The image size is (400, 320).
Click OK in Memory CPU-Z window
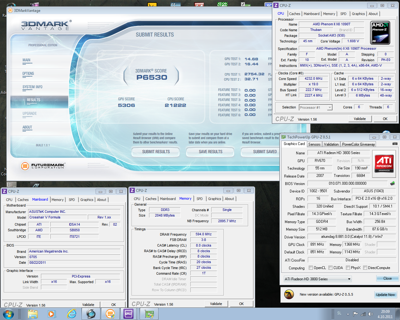coord(241,304)
